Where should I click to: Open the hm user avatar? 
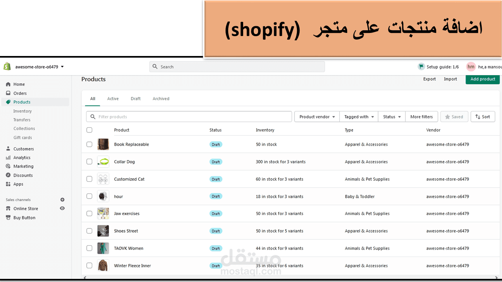pos(471,67)
